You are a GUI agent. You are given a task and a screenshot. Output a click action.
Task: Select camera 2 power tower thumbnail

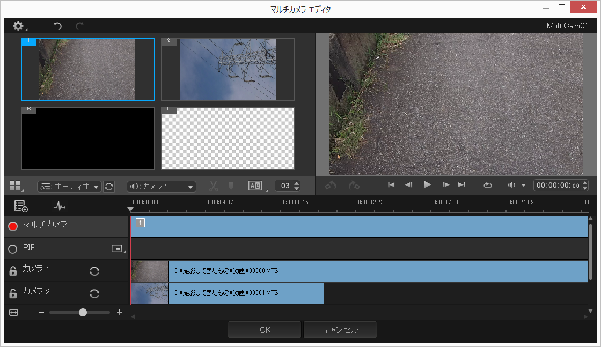pyautogui.click(x=228, y=69)
